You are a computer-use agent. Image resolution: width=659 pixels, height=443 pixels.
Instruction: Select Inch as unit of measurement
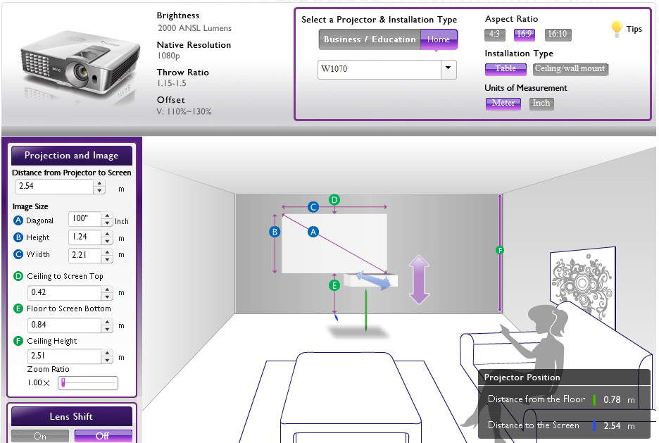(541, 104)
